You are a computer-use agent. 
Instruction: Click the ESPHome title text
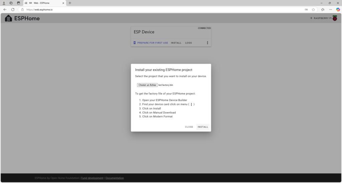[27, 18]
